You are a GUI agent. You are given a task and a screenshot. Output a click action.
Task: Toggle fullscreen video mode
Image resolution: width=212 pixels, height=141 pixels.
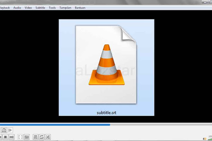click(x=20, y=137)
